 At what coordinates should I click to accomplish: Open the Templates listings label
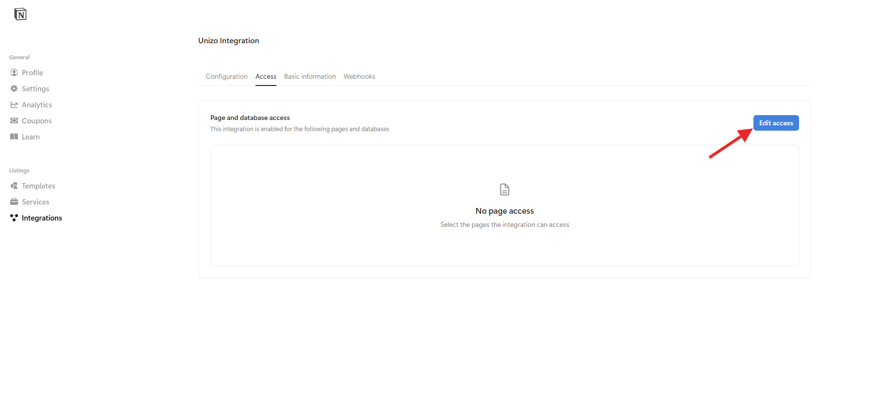click(x=38, y=186)
